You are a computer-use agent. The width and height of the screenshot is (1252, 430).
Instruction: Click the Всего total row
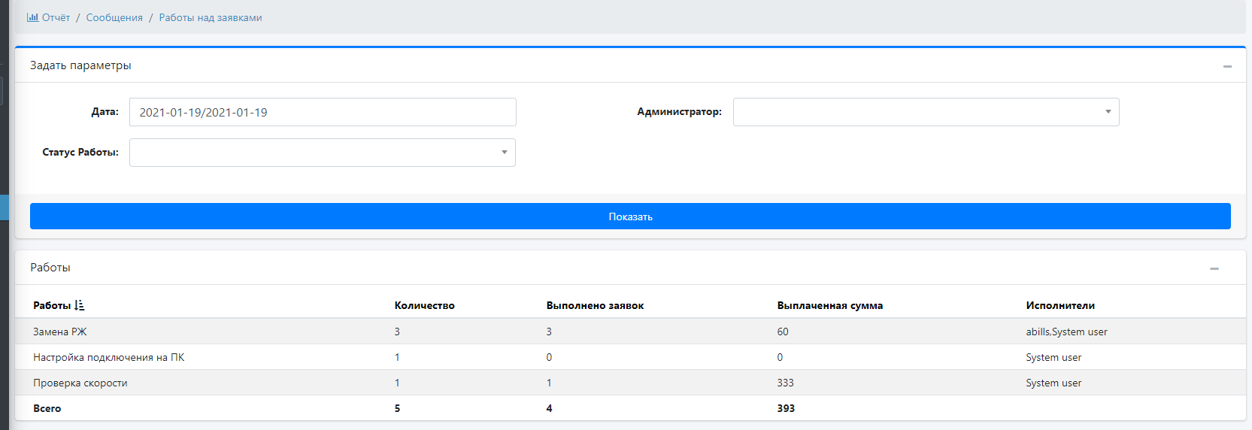click(x=47, y=408)
